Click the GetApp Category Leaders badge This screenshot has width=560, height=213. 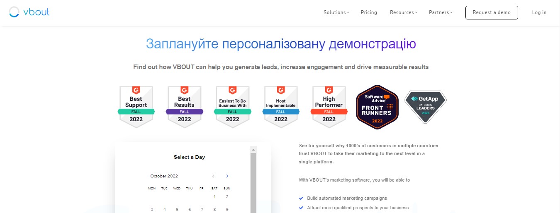pyautogui.click(x=425, y=107)
